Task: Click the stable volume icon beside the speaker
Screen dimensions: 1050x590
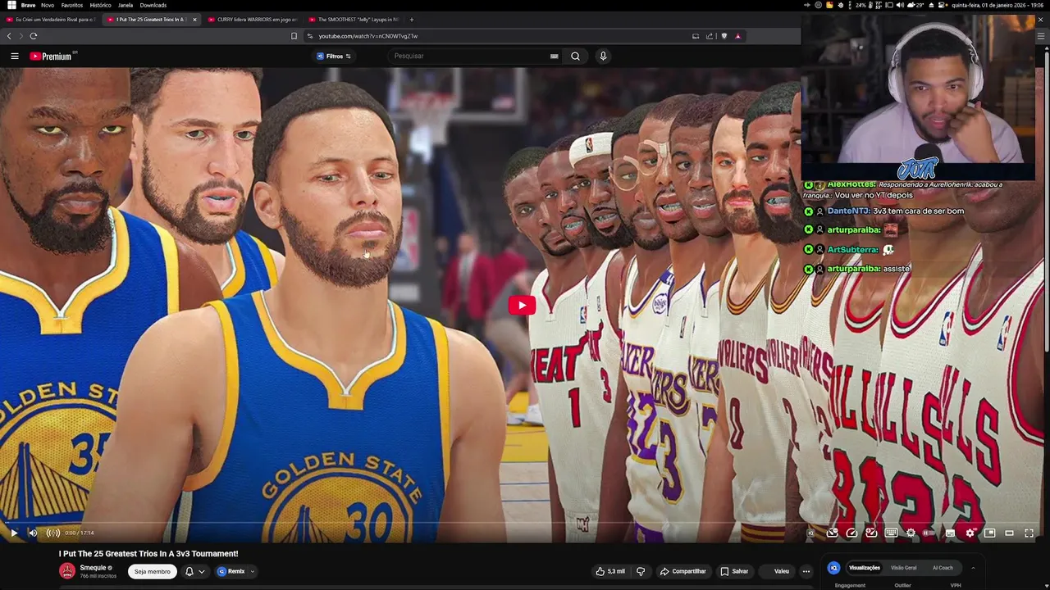Action: (x=53, y=533)
